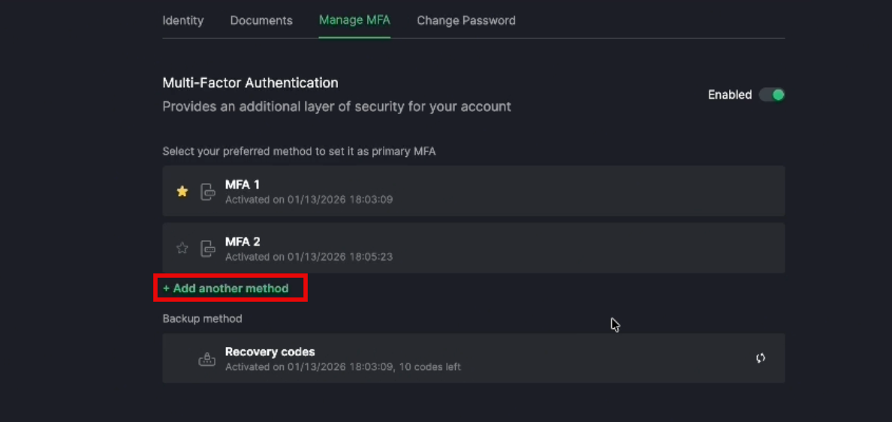Disable the Multi-Factor Authentication toggle

point(772,95)
